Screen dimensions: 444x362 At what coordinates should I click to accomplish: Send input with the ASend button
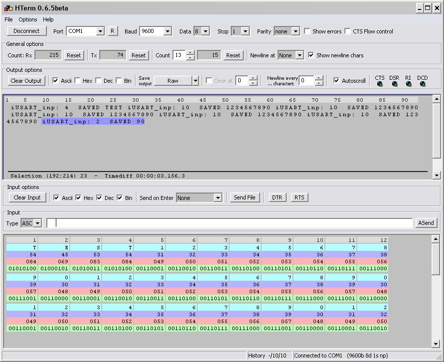426,223
